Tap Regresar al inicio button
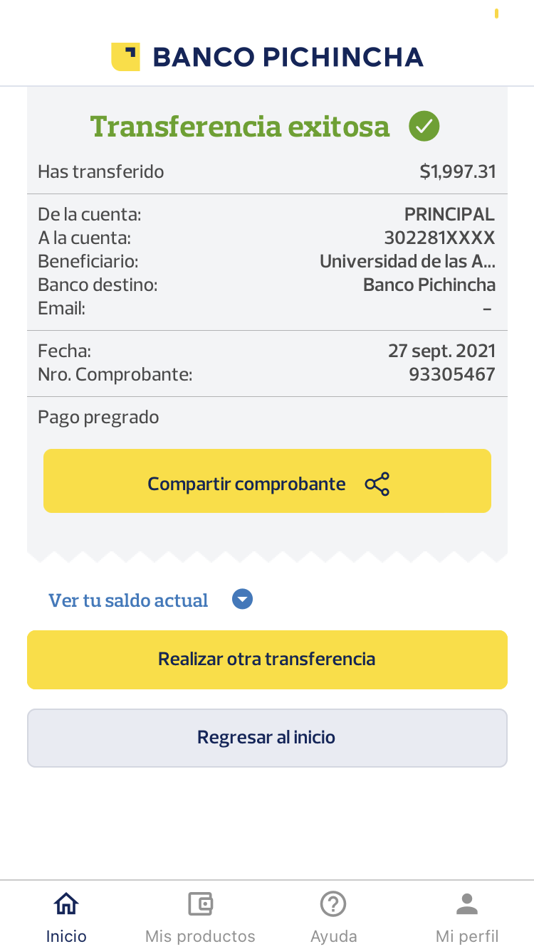This screenshot has height=949, width=534. 267,738
